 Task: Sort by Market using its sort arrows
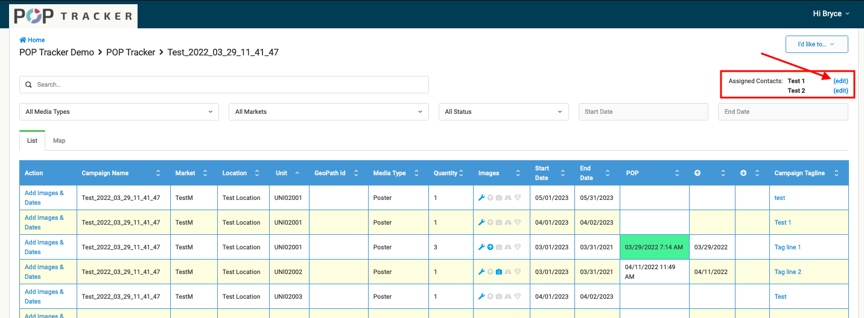pos(205,173)
